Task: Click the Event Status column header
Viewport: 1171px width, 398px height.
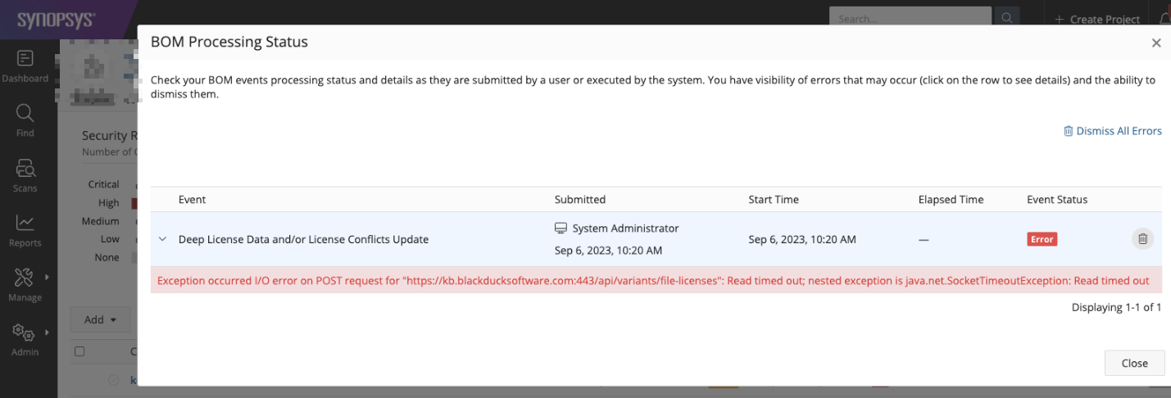Action: tap(1057, 199)
